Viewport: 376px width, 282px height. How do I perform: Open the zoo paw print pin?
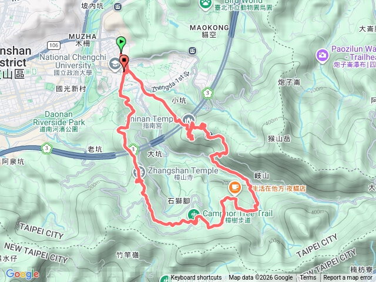coord(206,4)
